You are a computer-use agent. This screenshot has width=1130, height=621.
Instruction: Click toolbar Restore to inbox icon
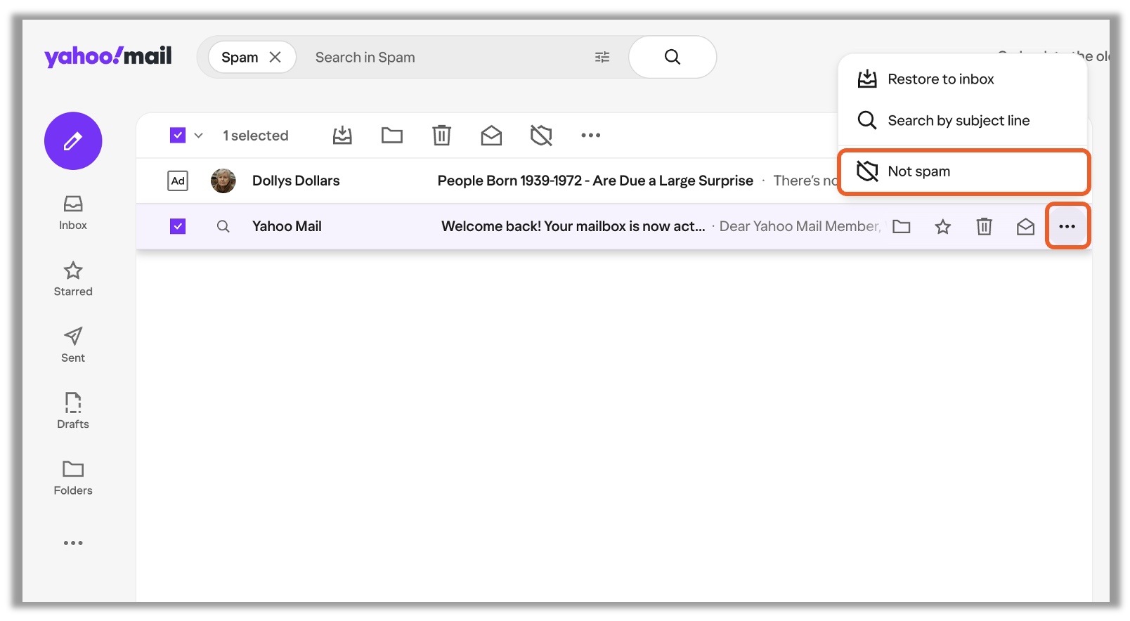coord(342,135)
